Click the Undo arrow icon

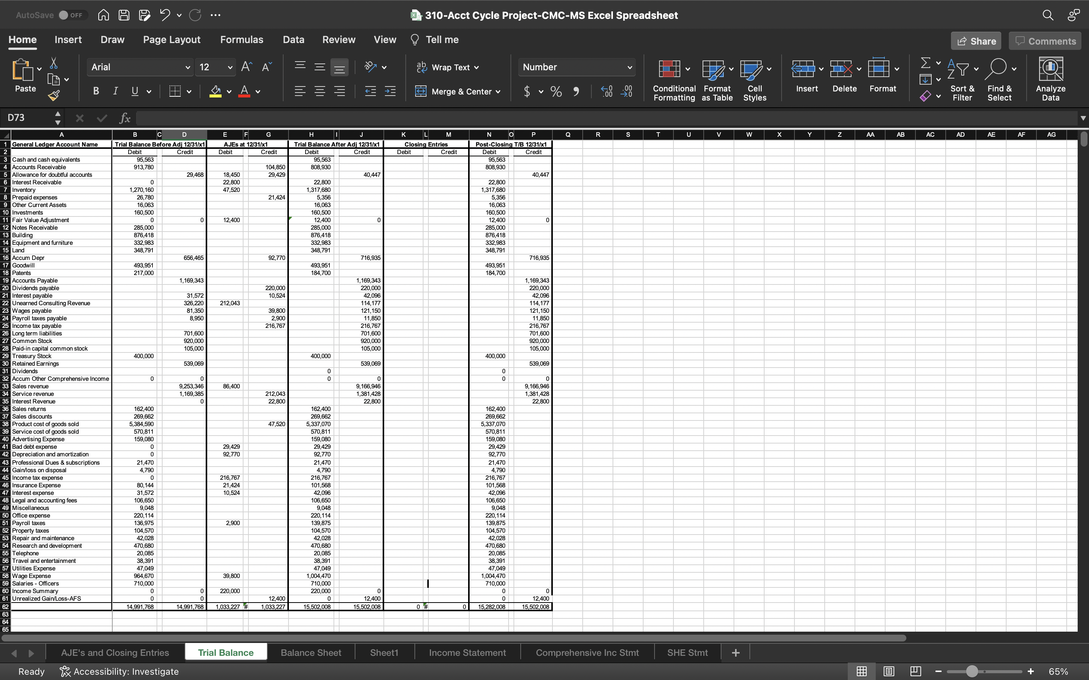[x=165, y=15]
